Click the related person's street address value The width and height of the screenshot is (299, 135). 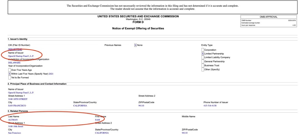16,127
